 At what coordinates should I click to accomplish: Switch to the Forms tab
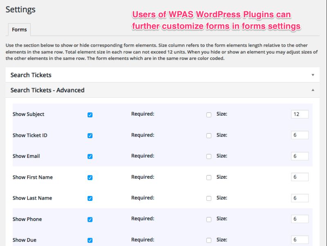tap(19, 30)
